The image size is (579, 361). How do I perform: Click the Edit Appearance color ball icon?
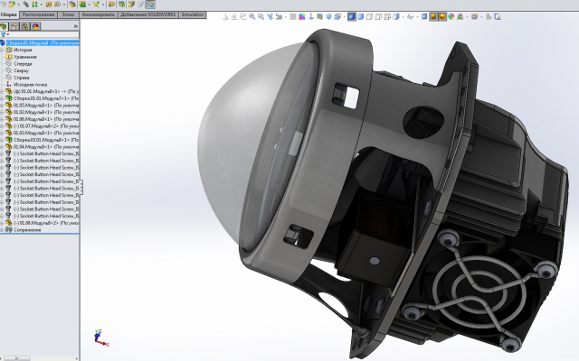point(451,17)
